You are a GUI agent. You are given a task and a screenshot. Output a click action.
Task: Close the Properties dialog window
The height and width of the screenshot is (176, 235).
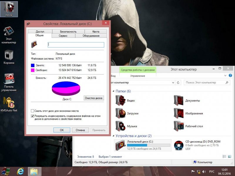click(x=106, y=23)
